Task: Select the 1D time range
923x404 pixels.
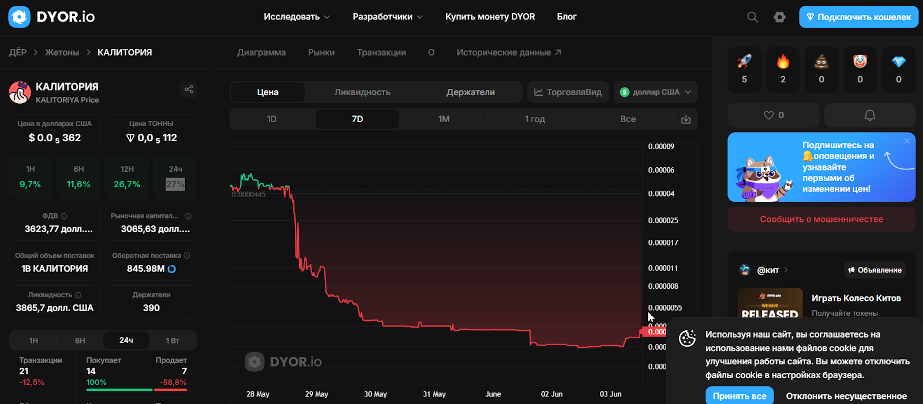Action: click(x=272, y=119)
